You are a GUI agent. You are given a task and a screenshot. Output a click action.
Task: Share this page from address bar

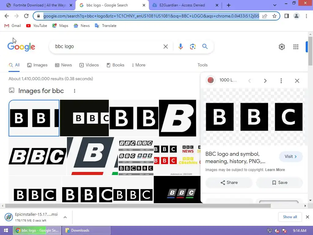pos(265,16)
